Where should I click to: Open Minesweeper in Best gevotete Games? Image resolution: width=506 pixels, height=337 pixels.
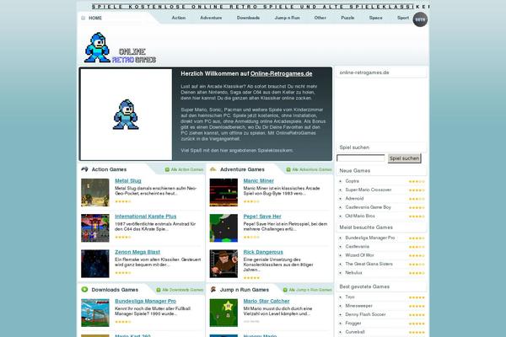pyautogui.click(x=359, y=306)
